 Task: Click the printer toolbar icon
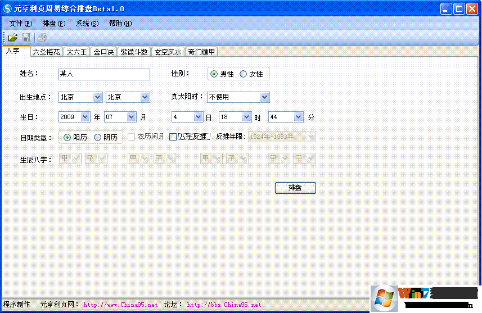(x=42, y=38)
